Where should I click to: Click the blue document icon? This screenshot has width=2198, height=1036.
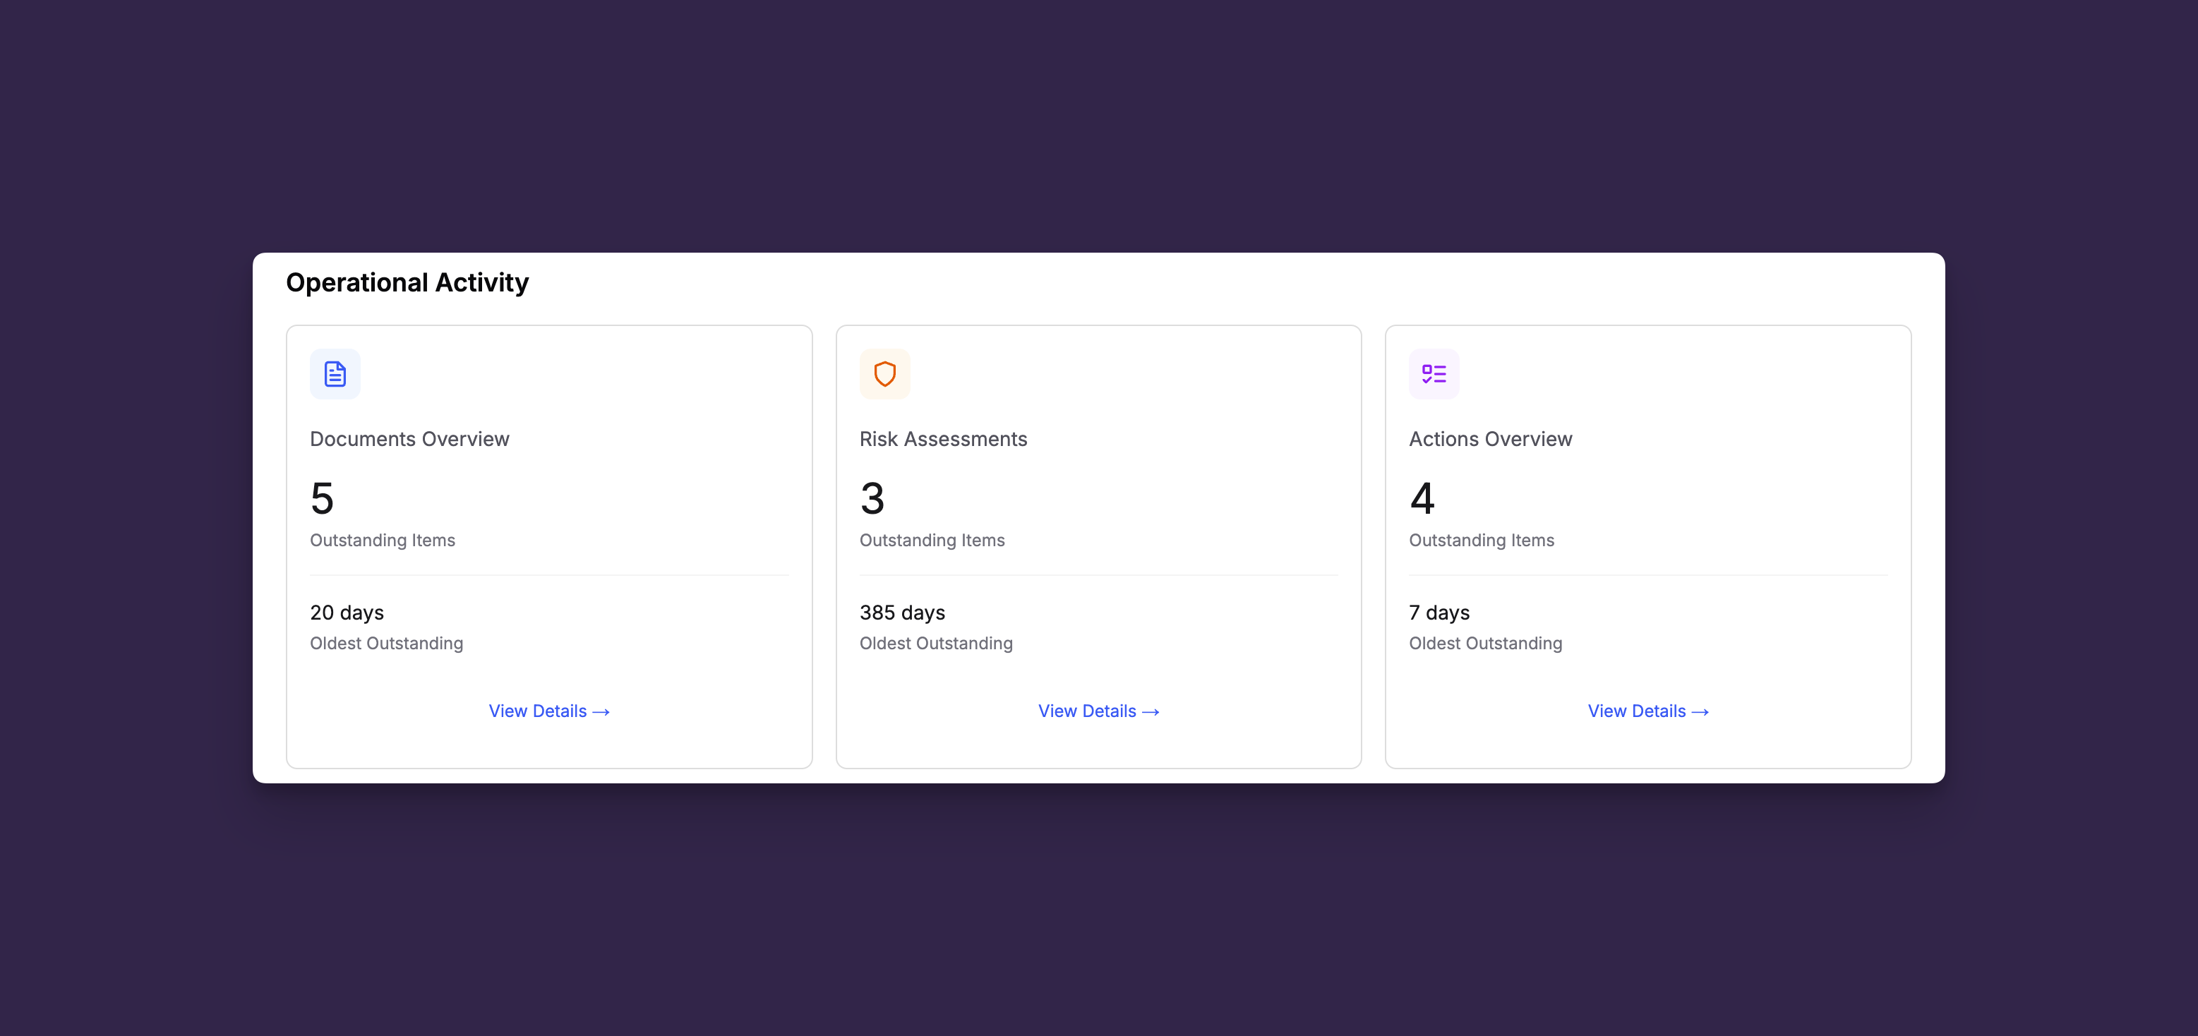point(335,374)
